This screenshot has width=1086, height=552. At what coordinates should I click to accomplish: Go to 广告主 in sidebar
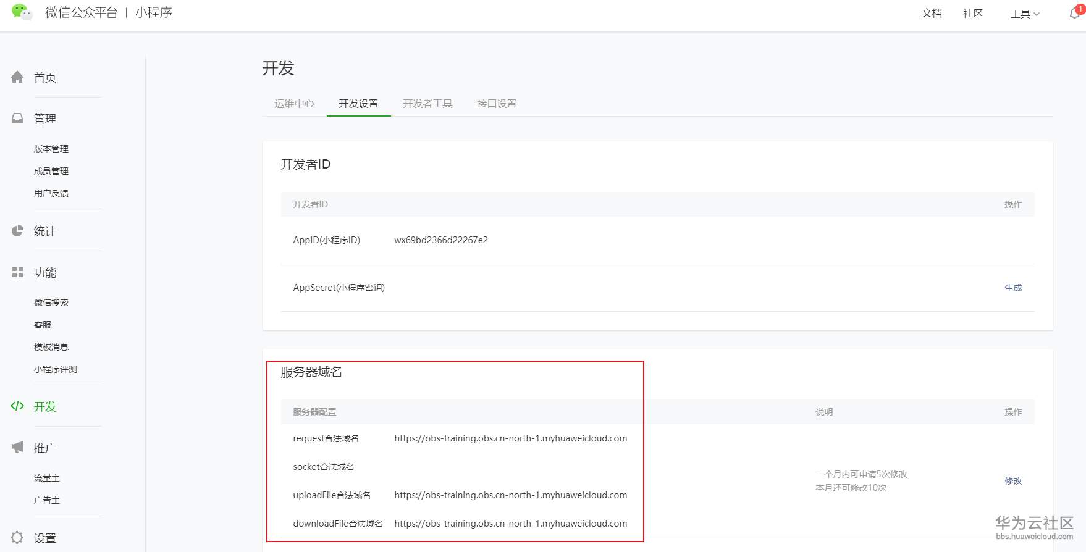pos(47,500)
